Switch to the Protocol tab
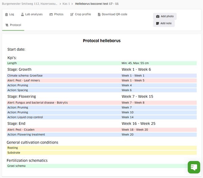The height and width of the screenshot is (178, 203). [13, 25]
